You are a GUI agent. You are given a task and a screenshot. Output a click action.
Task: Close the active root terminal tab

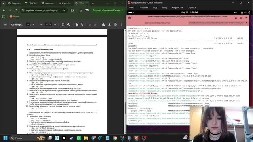tap(246, 23)
